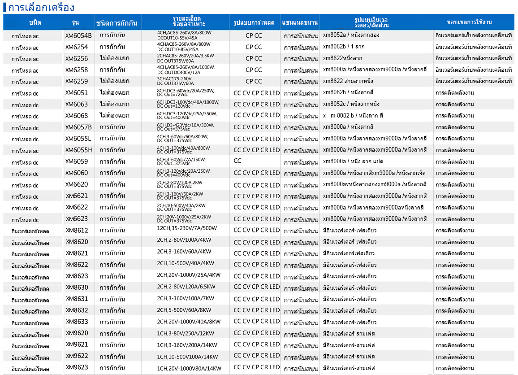Click model cell XM6259
The height and width of the screenshot is (375, 518).
point(77,81)
